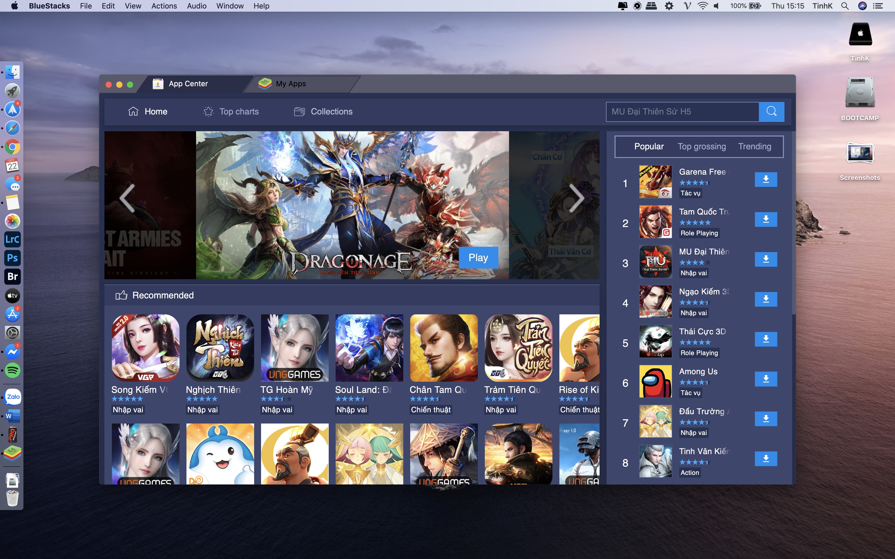Click Tác vụ tag under Among Us
Image resolution: width=895 pixels, height=559 pixels.
pyautogui.click(x=690, y=393)
